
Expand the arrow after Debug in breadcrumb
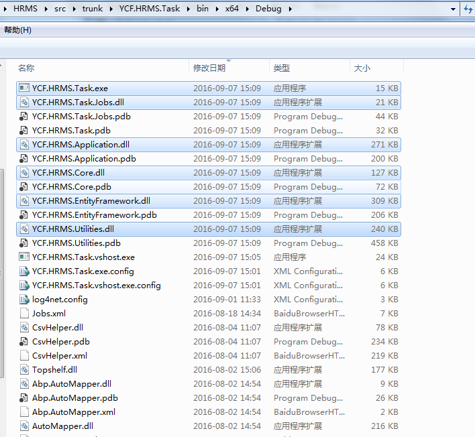290,9
